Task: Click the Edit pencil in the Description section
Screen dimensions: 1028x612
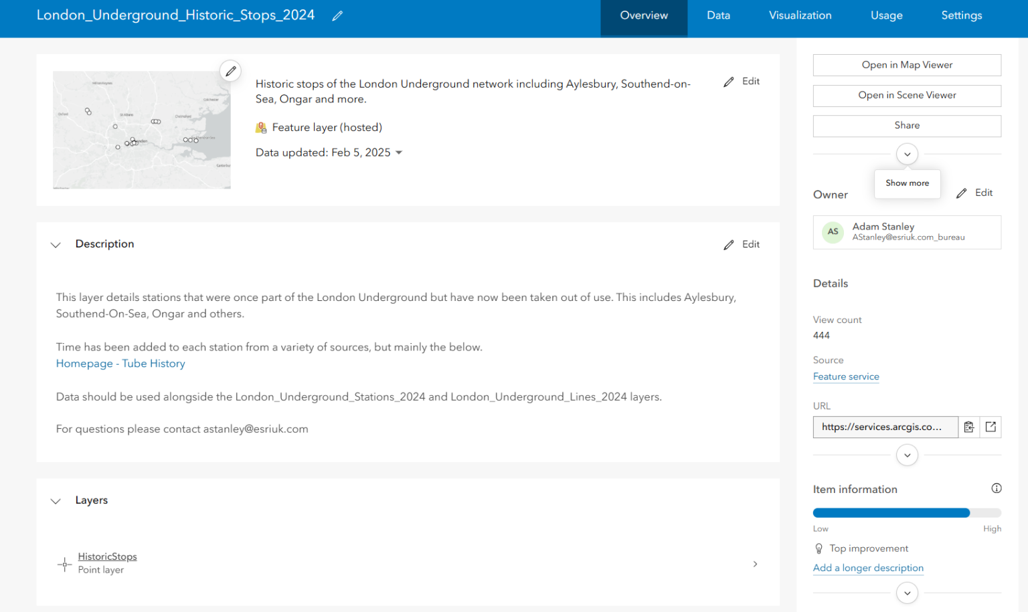Action: click(x=742, y=245)
